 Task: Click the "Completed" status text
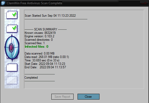(x=31, y=78)
